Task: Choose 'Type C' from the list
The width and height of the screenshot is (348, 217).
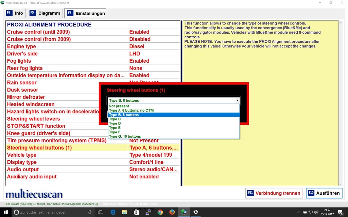Action: (x=174, y=119)
